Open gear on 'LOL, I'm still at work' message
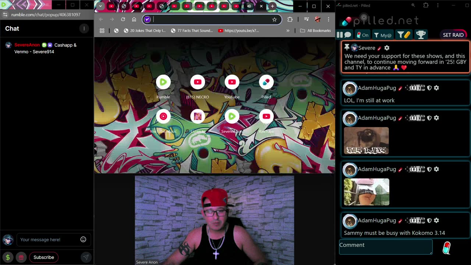The image size is (471, 265). 436,88
